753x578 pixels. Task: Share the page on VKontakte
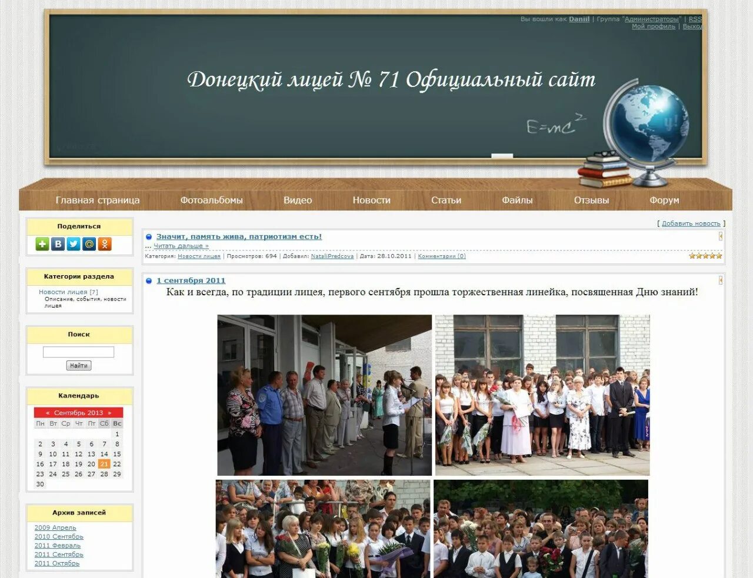click(58, 243)
